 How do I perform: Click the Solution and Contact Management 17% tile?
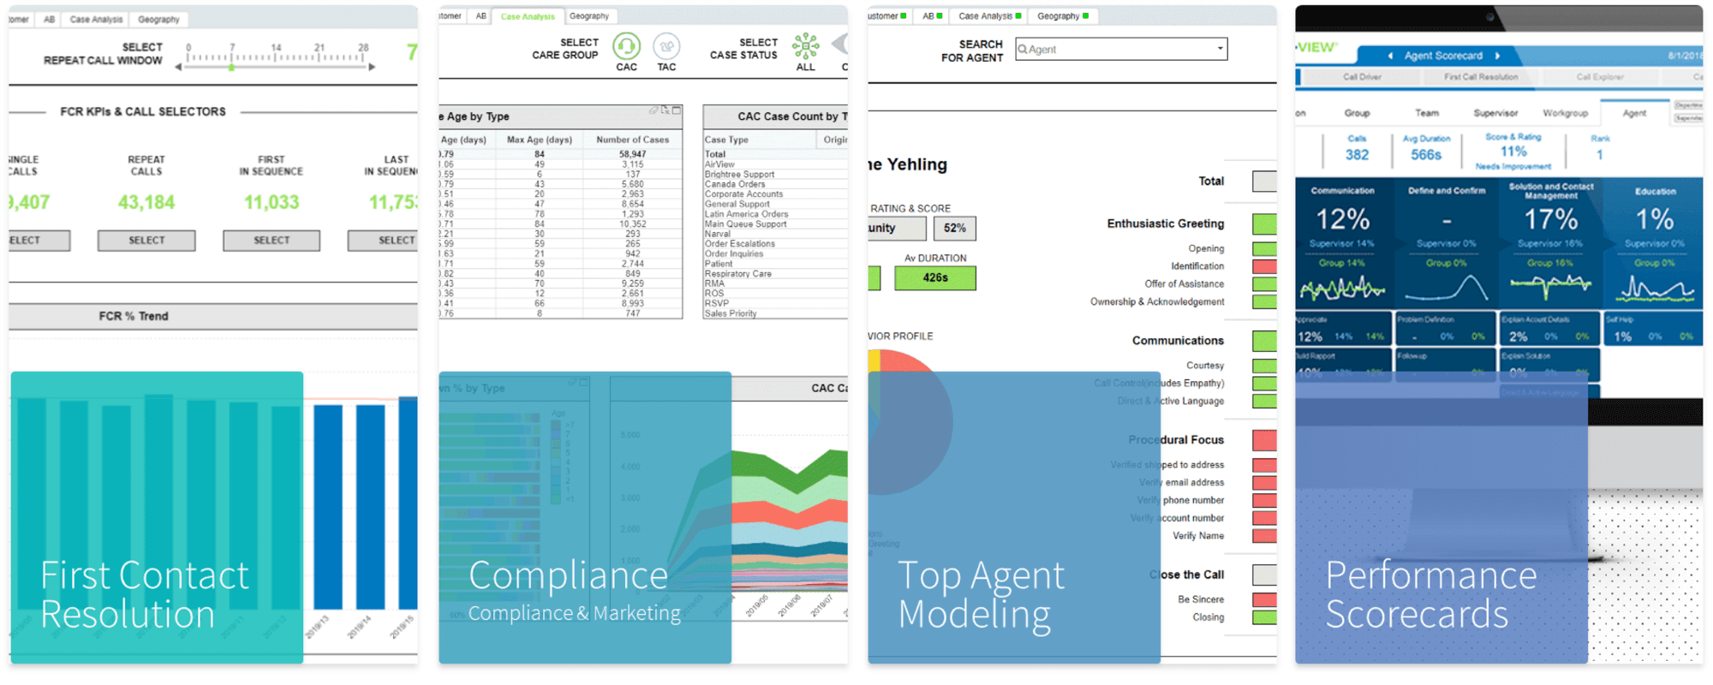coord(1550,244)
